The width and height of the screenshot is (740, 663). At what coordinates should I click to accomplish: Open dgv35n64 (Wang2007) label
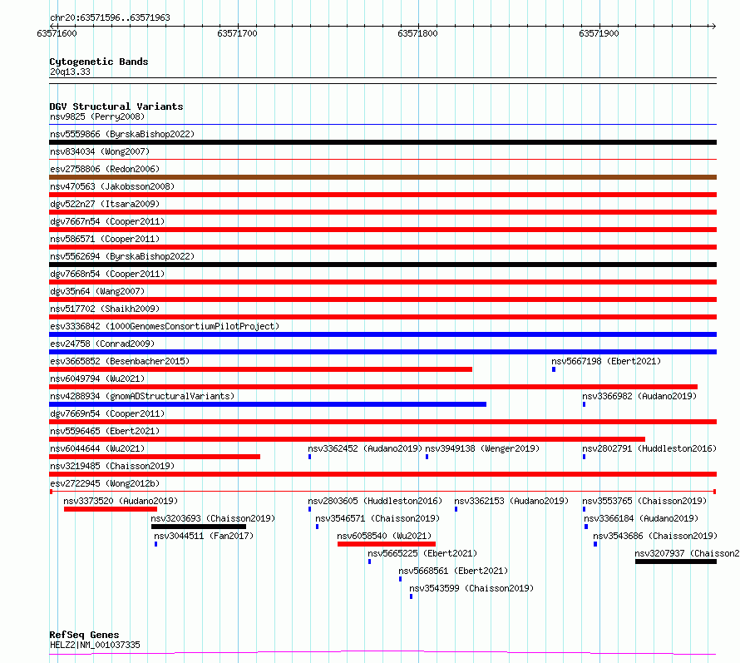pyautogui.click(x=97, y=291)
